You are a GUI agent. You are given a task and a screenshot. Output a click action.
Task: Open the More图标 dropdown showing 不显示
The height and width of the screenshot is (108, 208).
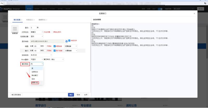click(x=37, y=59)
